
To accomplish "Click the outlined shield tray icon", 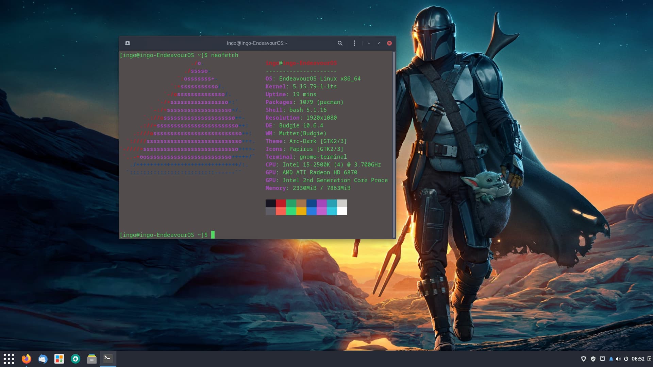I will tap(584, 359).
